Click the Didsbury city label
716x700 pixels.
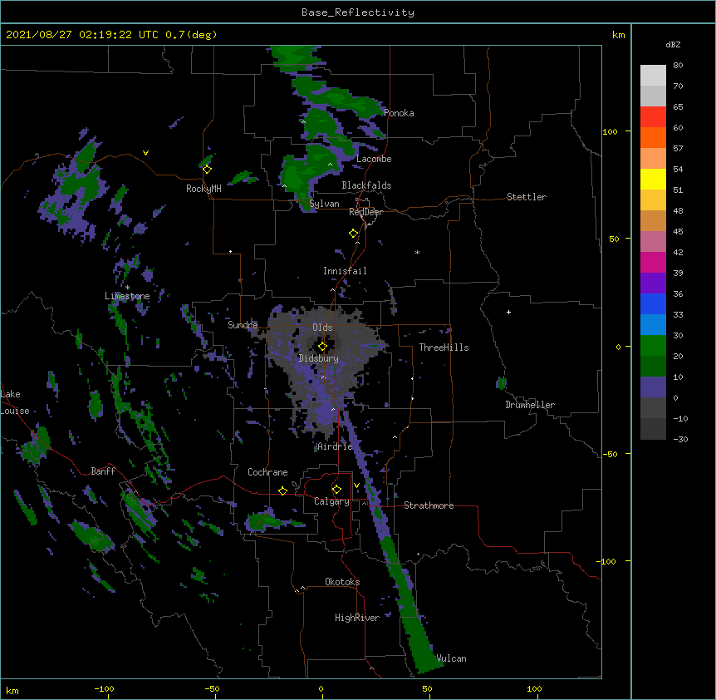(x=318, y=358)
